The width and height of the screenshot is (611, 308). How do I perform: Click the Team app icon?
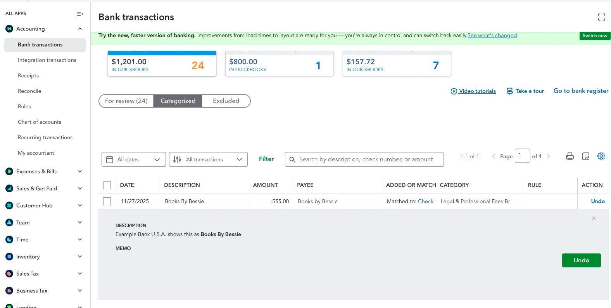click(10, 222)
